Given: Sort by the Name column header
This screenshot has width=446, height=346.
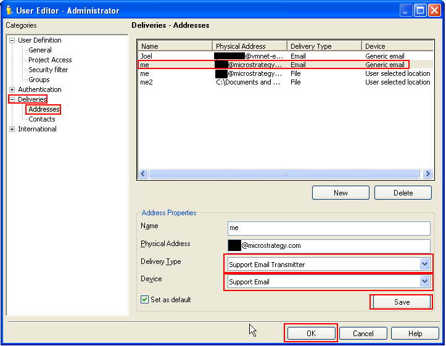Looking at the screenshot, I should pos(175,46).
